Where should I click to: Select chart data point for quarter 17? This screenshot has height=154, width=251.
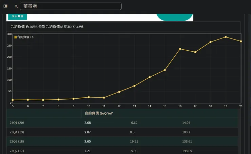[x=195, y=52]
